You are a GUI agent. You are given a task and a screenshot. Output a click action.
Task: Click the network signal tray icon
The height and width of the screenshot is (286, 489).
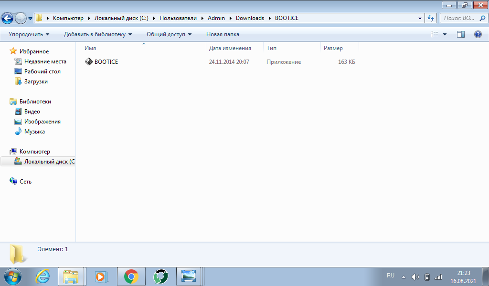pos(438,277)
